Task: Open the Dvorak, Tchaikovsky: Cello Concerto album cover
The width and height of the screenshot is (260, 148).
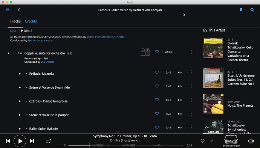Action: tap(213, 48)
